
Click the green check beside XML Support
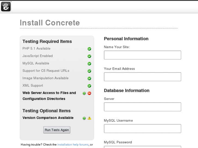click(x=89, y=86)
